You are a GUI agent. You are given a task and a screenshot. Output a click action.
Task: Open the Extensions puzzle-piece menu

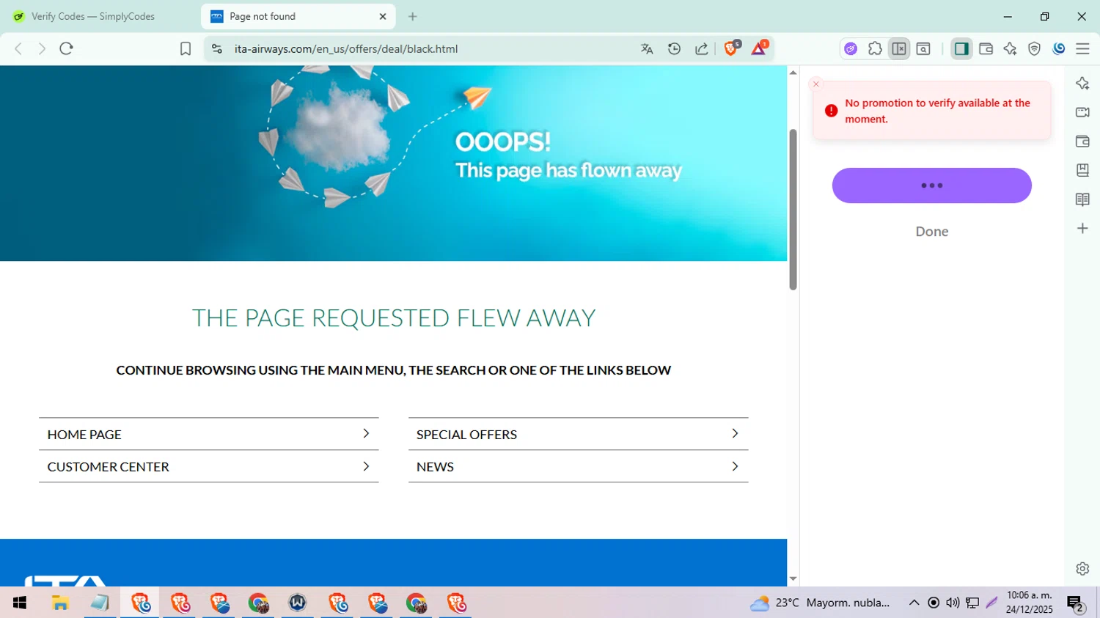[x=875, y=48]
